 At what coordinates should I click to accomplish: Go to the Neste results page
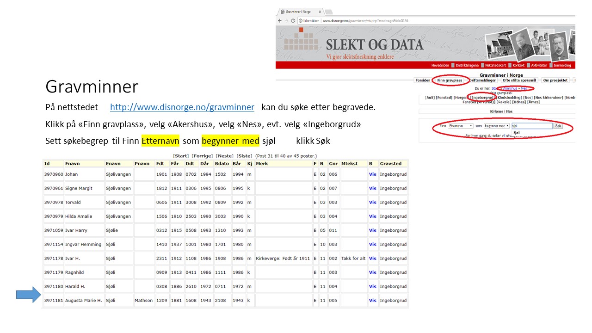coord(224,156)
